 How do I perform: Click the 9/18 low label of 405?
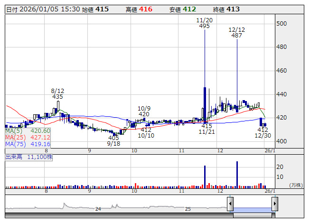(113, 141)
